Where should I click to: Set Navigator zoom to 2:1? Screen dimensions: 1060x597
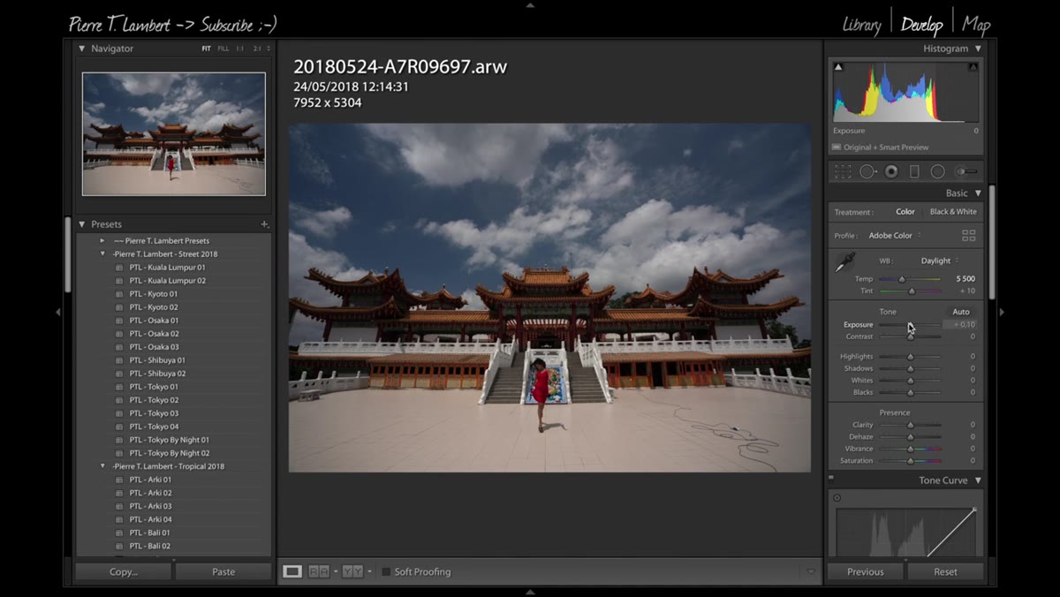[257, 49]
